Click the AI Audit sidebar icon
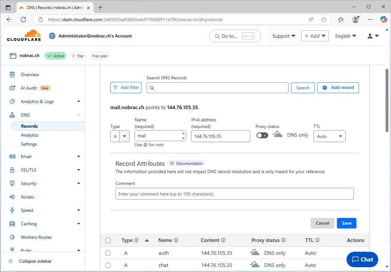Viewport: 391px width, 272px height. click(x=12, y=88)
